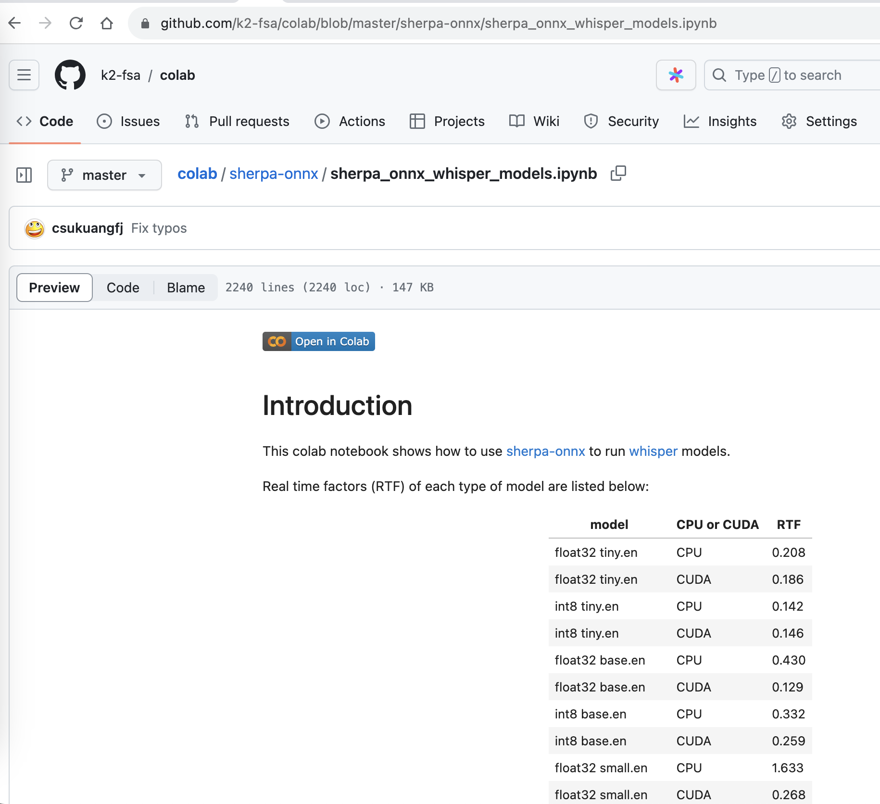Click the 'CPU or CUDA' column header

click(717, 525)
